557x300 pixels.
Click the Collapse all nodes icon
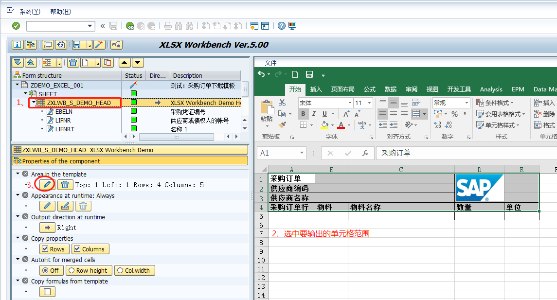tap(31, 63)
